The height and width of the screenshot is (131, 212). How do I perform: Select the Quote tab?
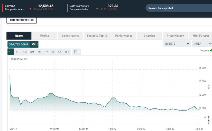pos(19,36)
